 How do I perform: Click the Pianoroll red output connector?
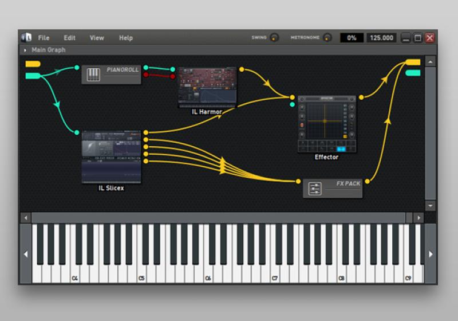tap(146, 75)
